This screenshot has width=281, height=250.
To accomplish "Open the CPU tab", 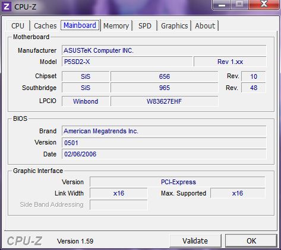I will (x=18, y=25).
